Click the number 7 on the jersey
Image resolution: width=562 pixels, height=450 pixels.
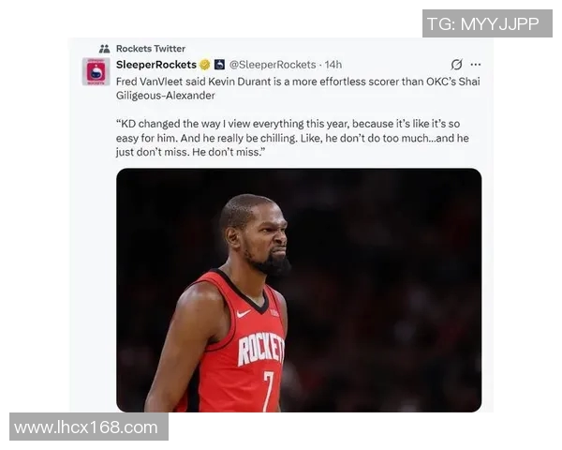point(269,391)
